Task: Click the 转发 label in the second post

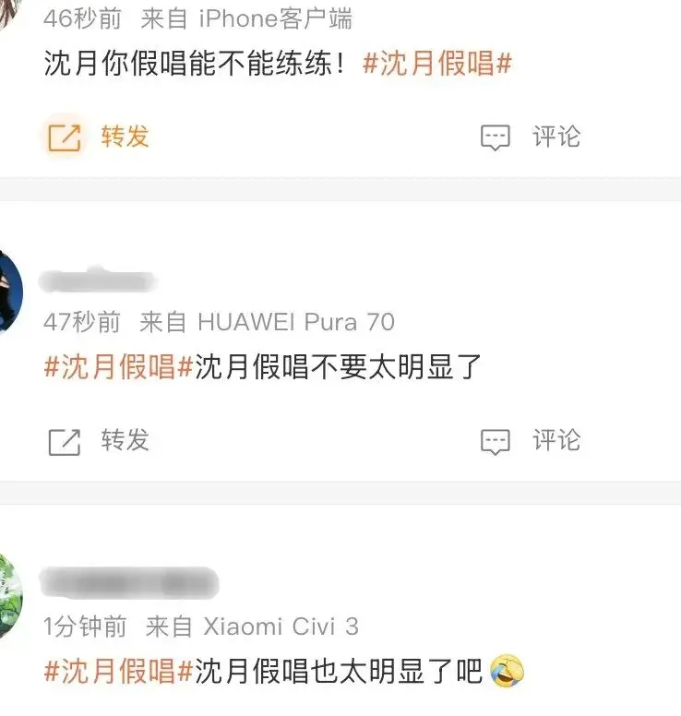Action: (125, 440)
